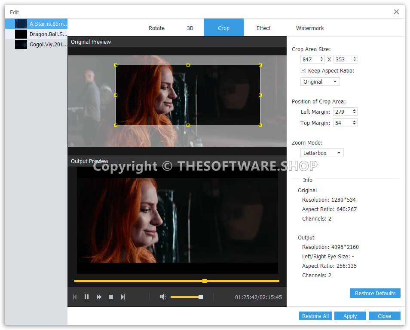Viewport: 410px width, 330px height.
Task: Decrease crop width value with down arrow
Action: 321,61
